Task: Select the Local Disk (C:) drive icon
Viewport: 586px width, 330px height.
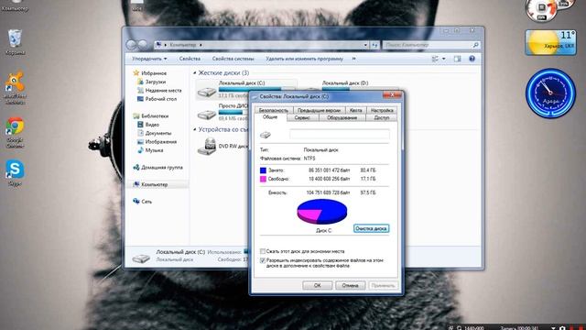Action: [207, 91]
